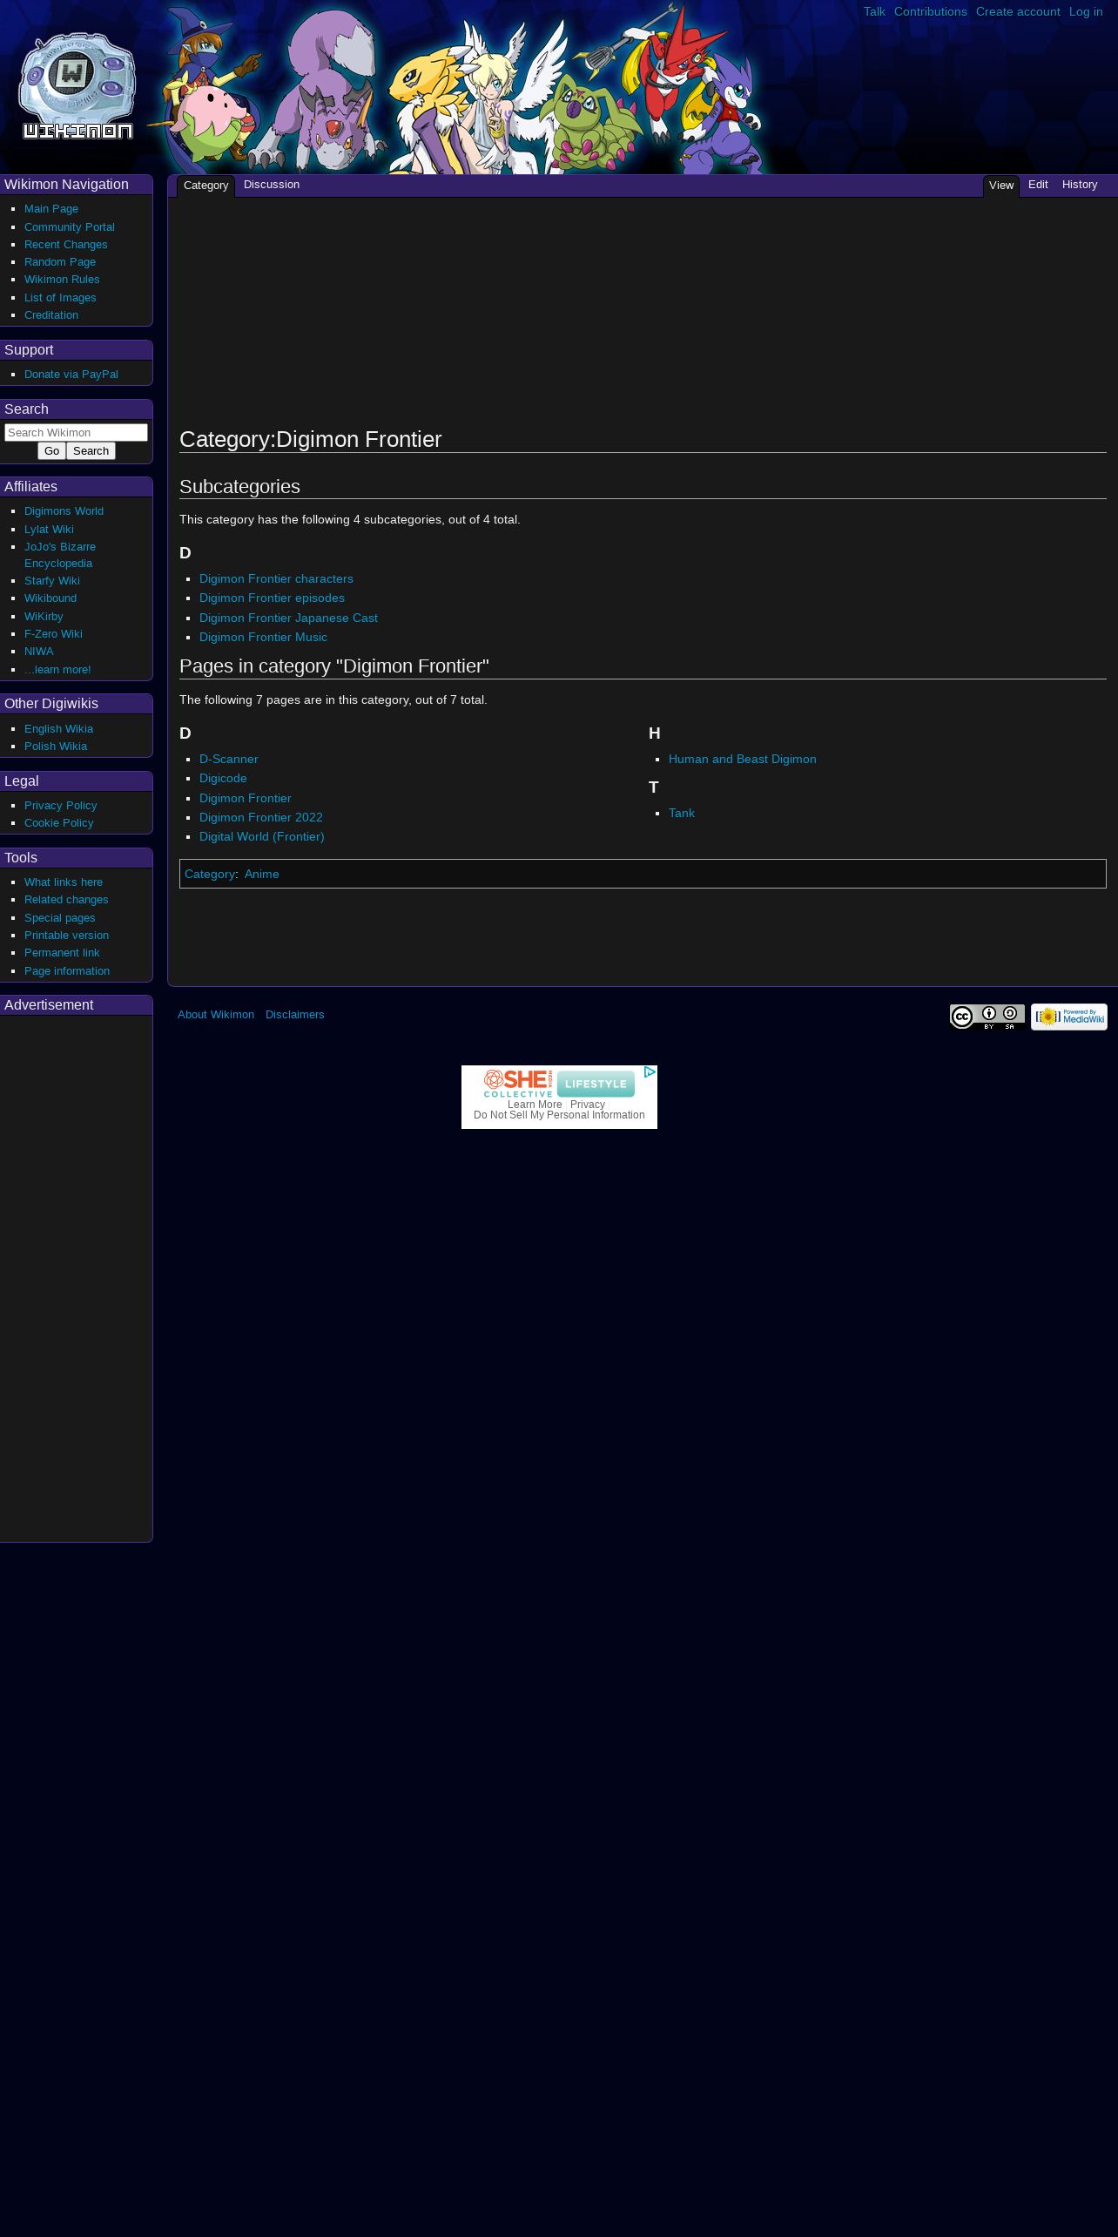
Task: Open a Random Page
Action: coord(60,262)
